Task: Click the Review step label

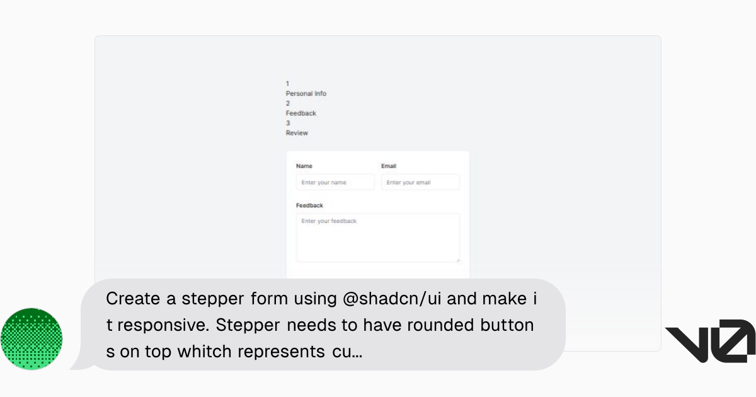Action: (x=297, y=133)
